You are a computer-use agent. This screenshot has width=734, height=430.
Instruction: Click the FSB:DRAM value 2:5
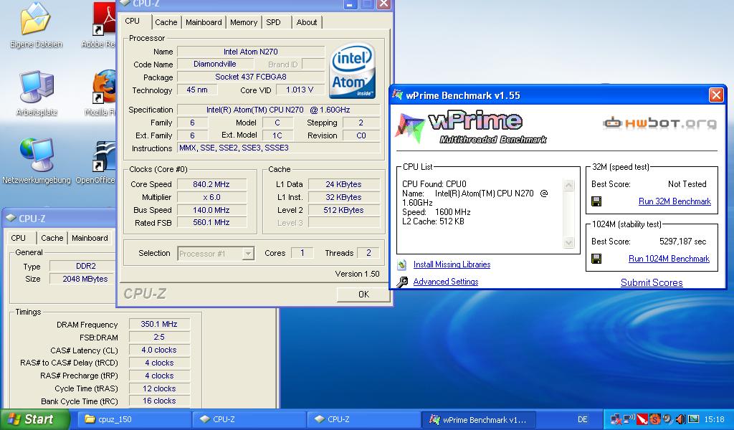coord(159,337)
